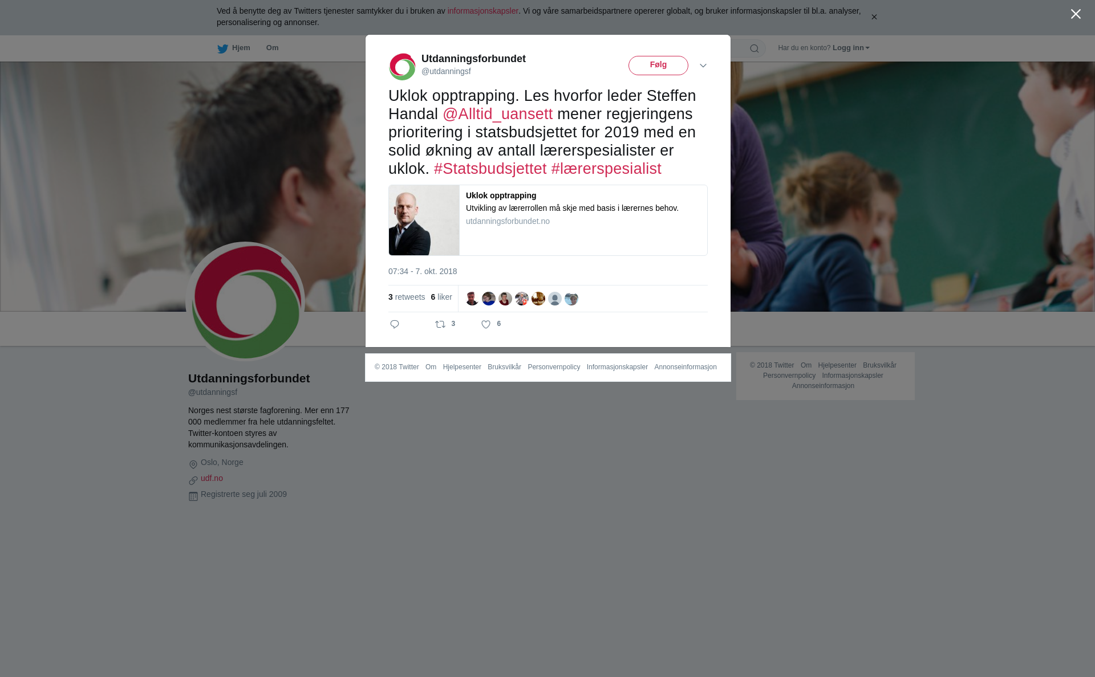Show the list of 6 liker
Viewport: 1095px width, 677px height.
coord(441,297)
